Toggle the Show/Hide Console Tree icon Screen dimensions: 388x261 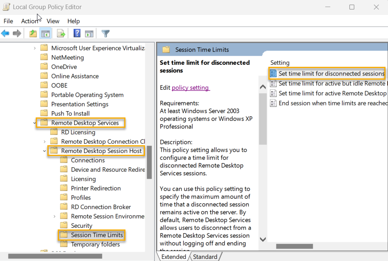coord(46,34)
